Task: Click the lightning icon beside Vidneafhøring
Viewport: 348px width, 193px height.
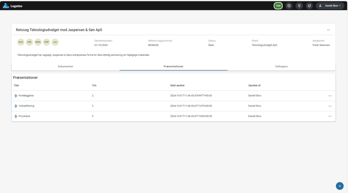Action: click(16, 106)
